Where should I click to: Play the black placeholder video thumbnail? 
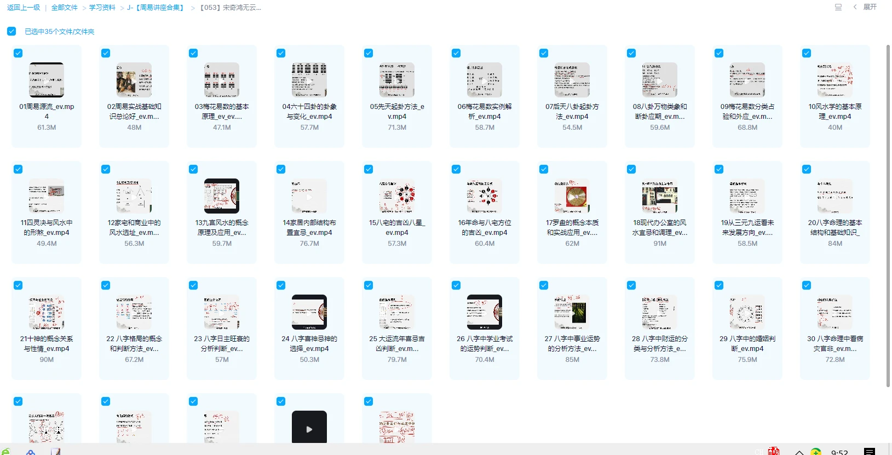tap(309, 427)
